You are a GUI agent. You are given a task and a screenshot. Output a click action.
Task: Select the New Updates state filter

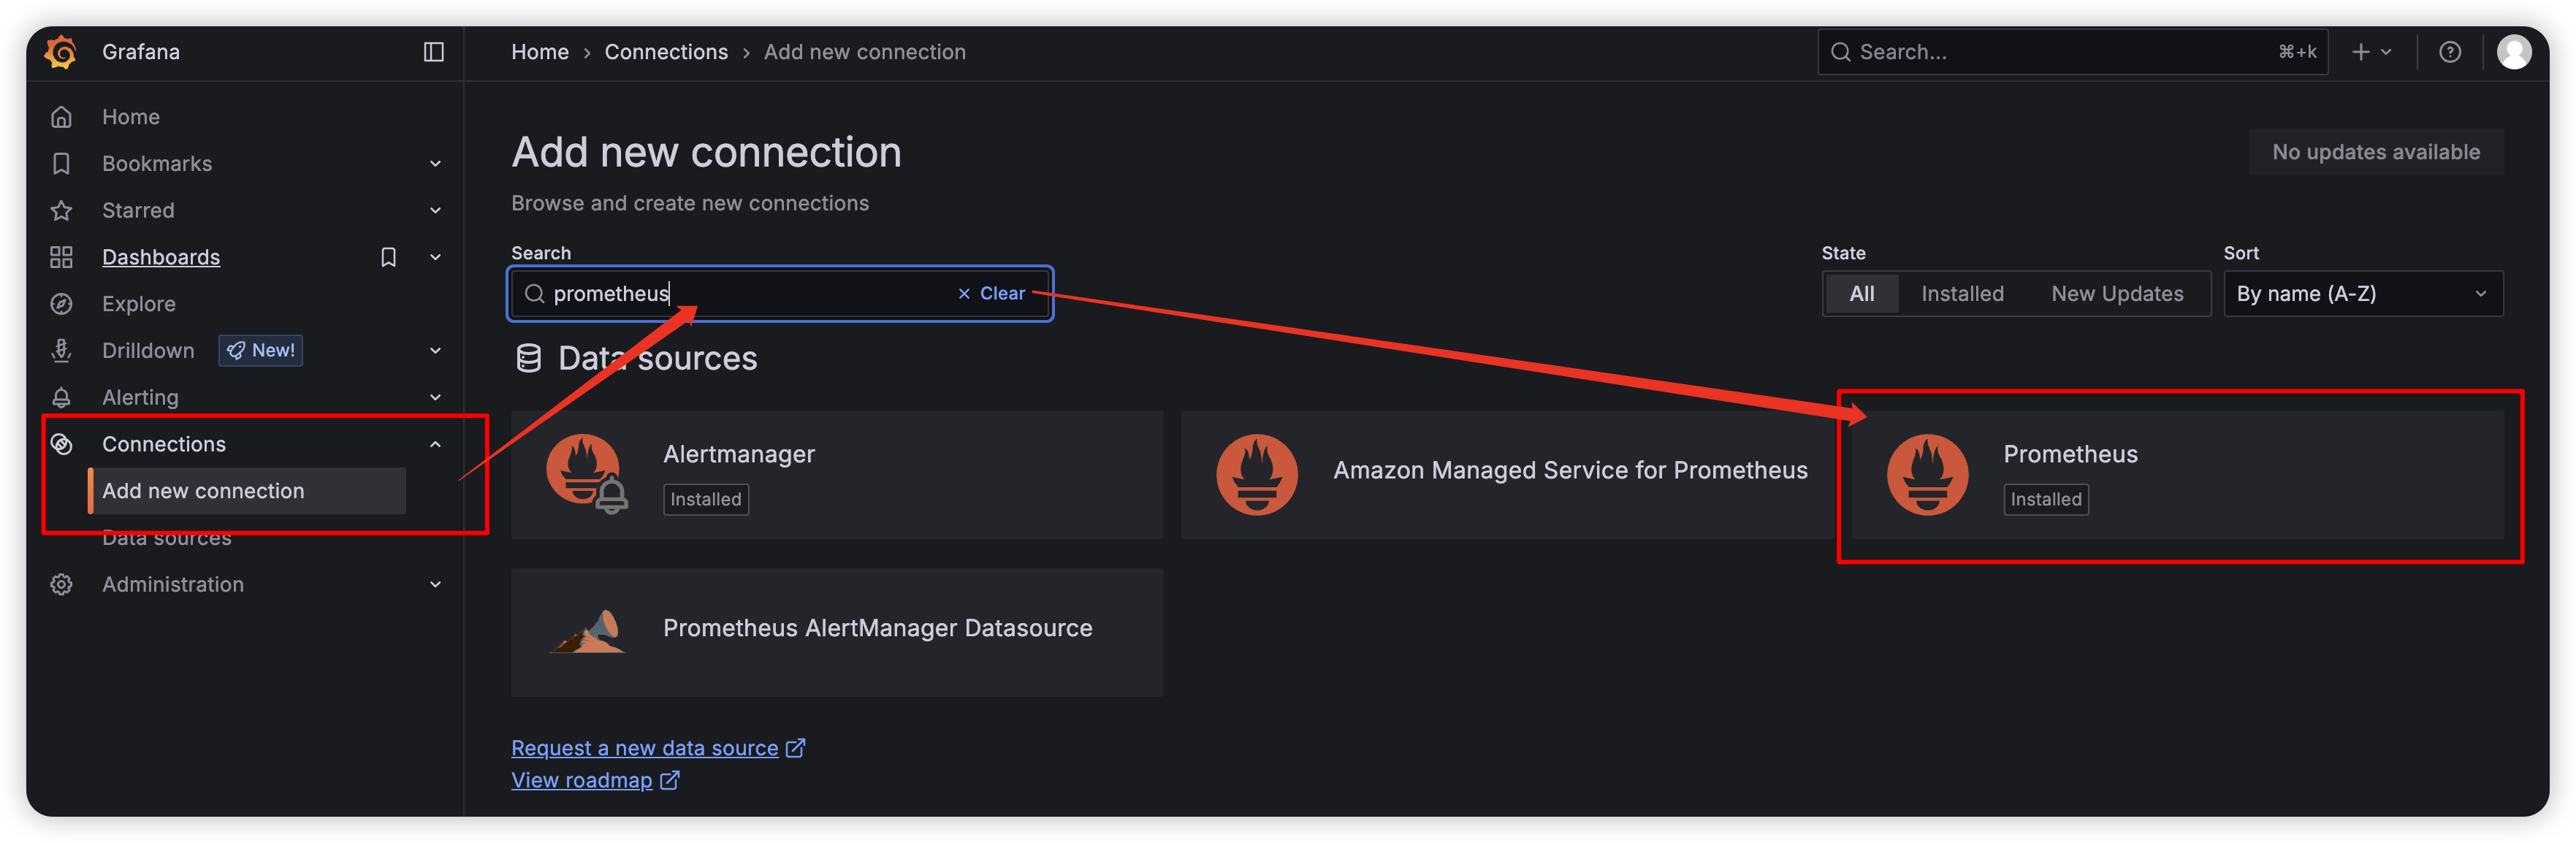2117,294
